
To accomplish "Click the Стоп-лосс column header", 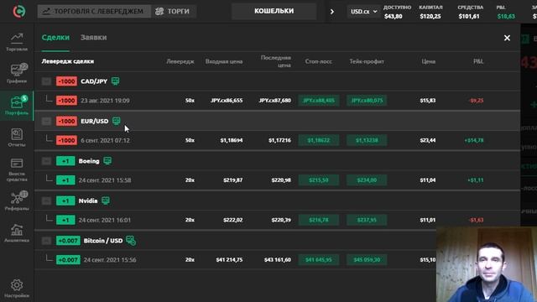I will (319, 61).
